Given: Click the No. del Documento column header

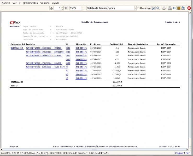Looking at the screenshot, I should [166, 44].
